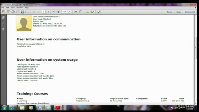
Task: Click the convert file to PDF icon
Action: pyautogui.click(x=8, y=12)
